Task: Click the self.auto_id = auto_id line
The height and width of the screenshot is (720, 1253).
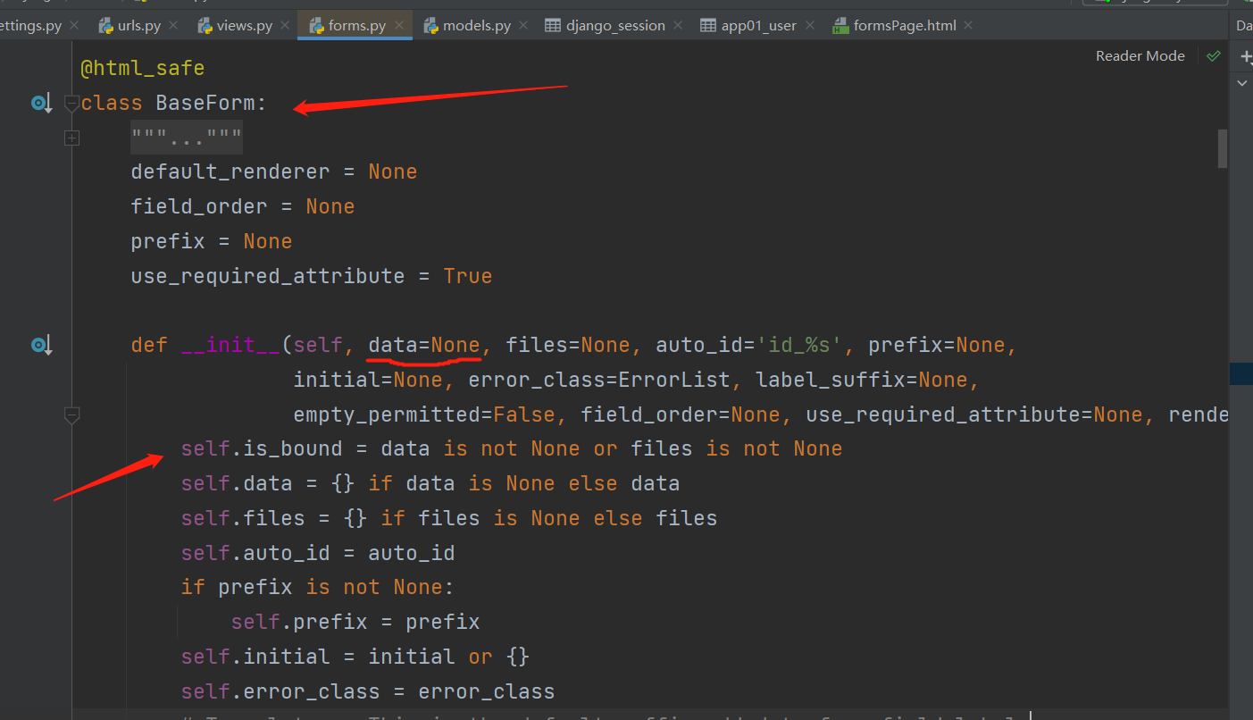Action: pos(318,553)
